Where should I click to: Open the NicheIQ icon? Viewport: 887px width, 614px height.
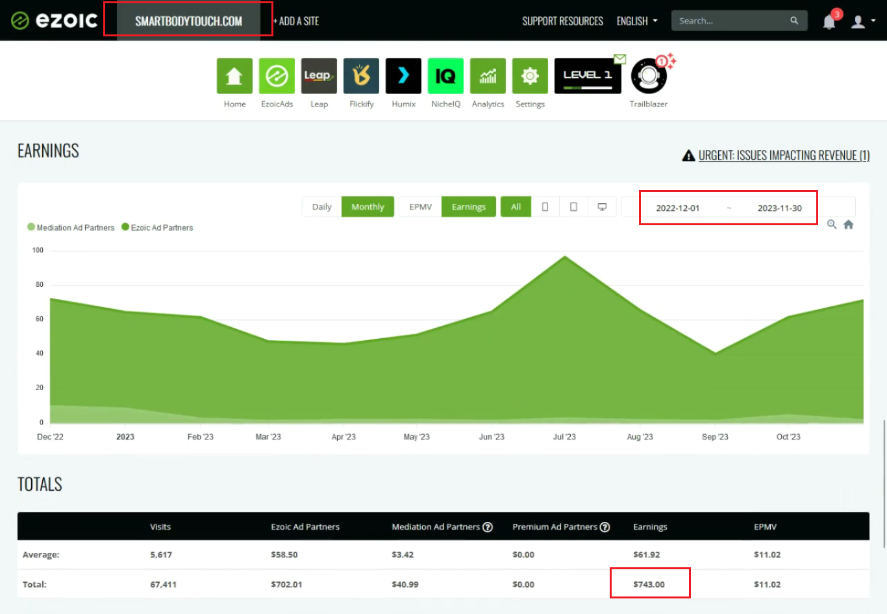click(x=445, y=76)
